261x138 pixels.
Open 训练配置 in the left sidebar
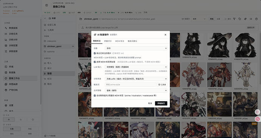coord(20,45)
